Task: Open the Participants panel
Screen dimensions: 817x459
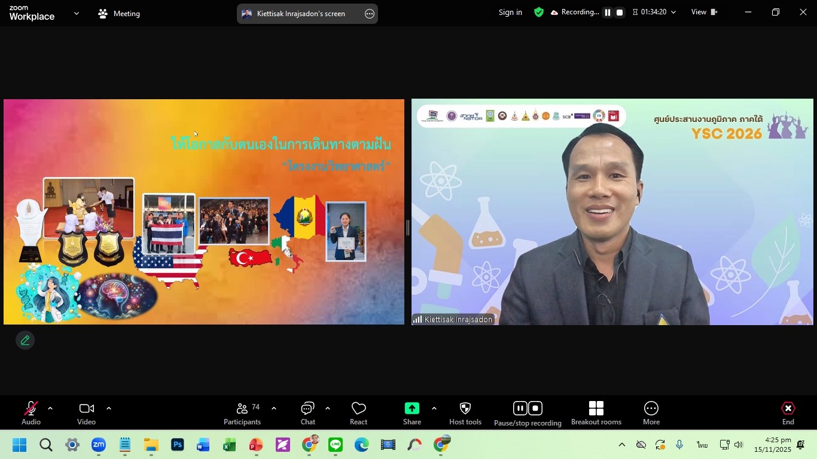Action: 242,413
